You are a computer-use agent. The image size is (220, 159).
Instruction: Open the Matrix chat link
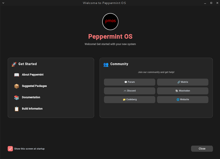(x=182, y=82)
